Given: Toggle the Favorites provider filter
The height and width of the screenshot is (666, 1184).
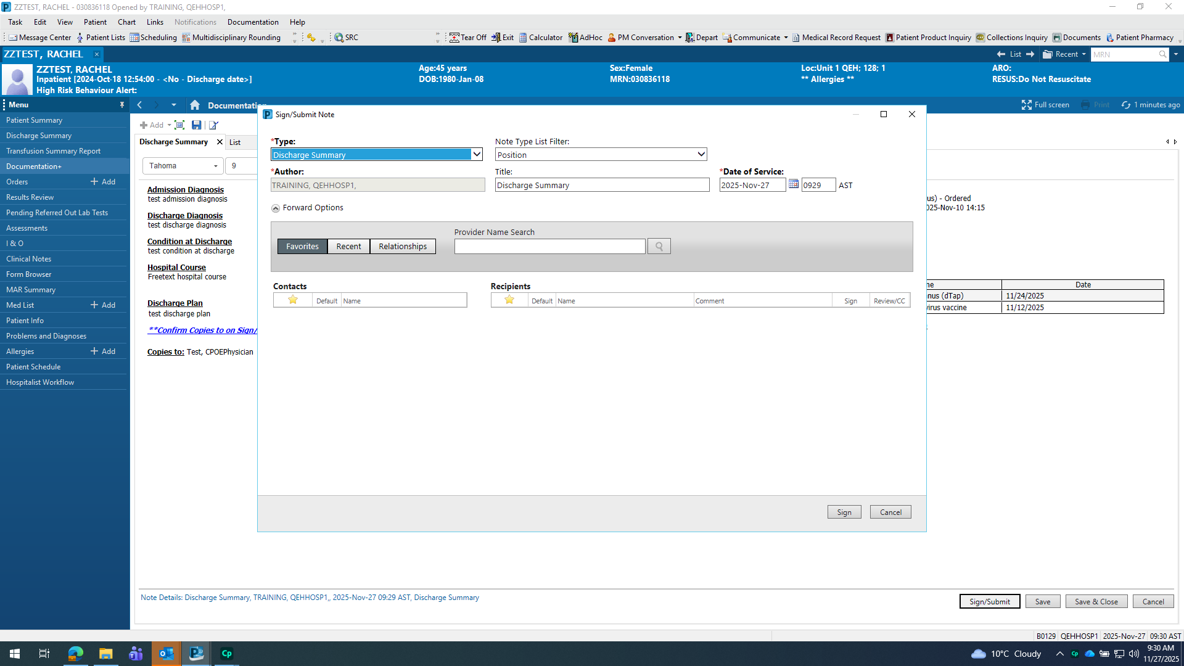Looking at the screenshot, I should tap(302, 247).
